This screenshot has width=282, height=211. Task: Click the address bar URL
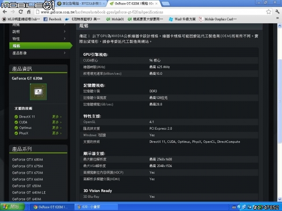pyautogui.click(x=102, y=12)
